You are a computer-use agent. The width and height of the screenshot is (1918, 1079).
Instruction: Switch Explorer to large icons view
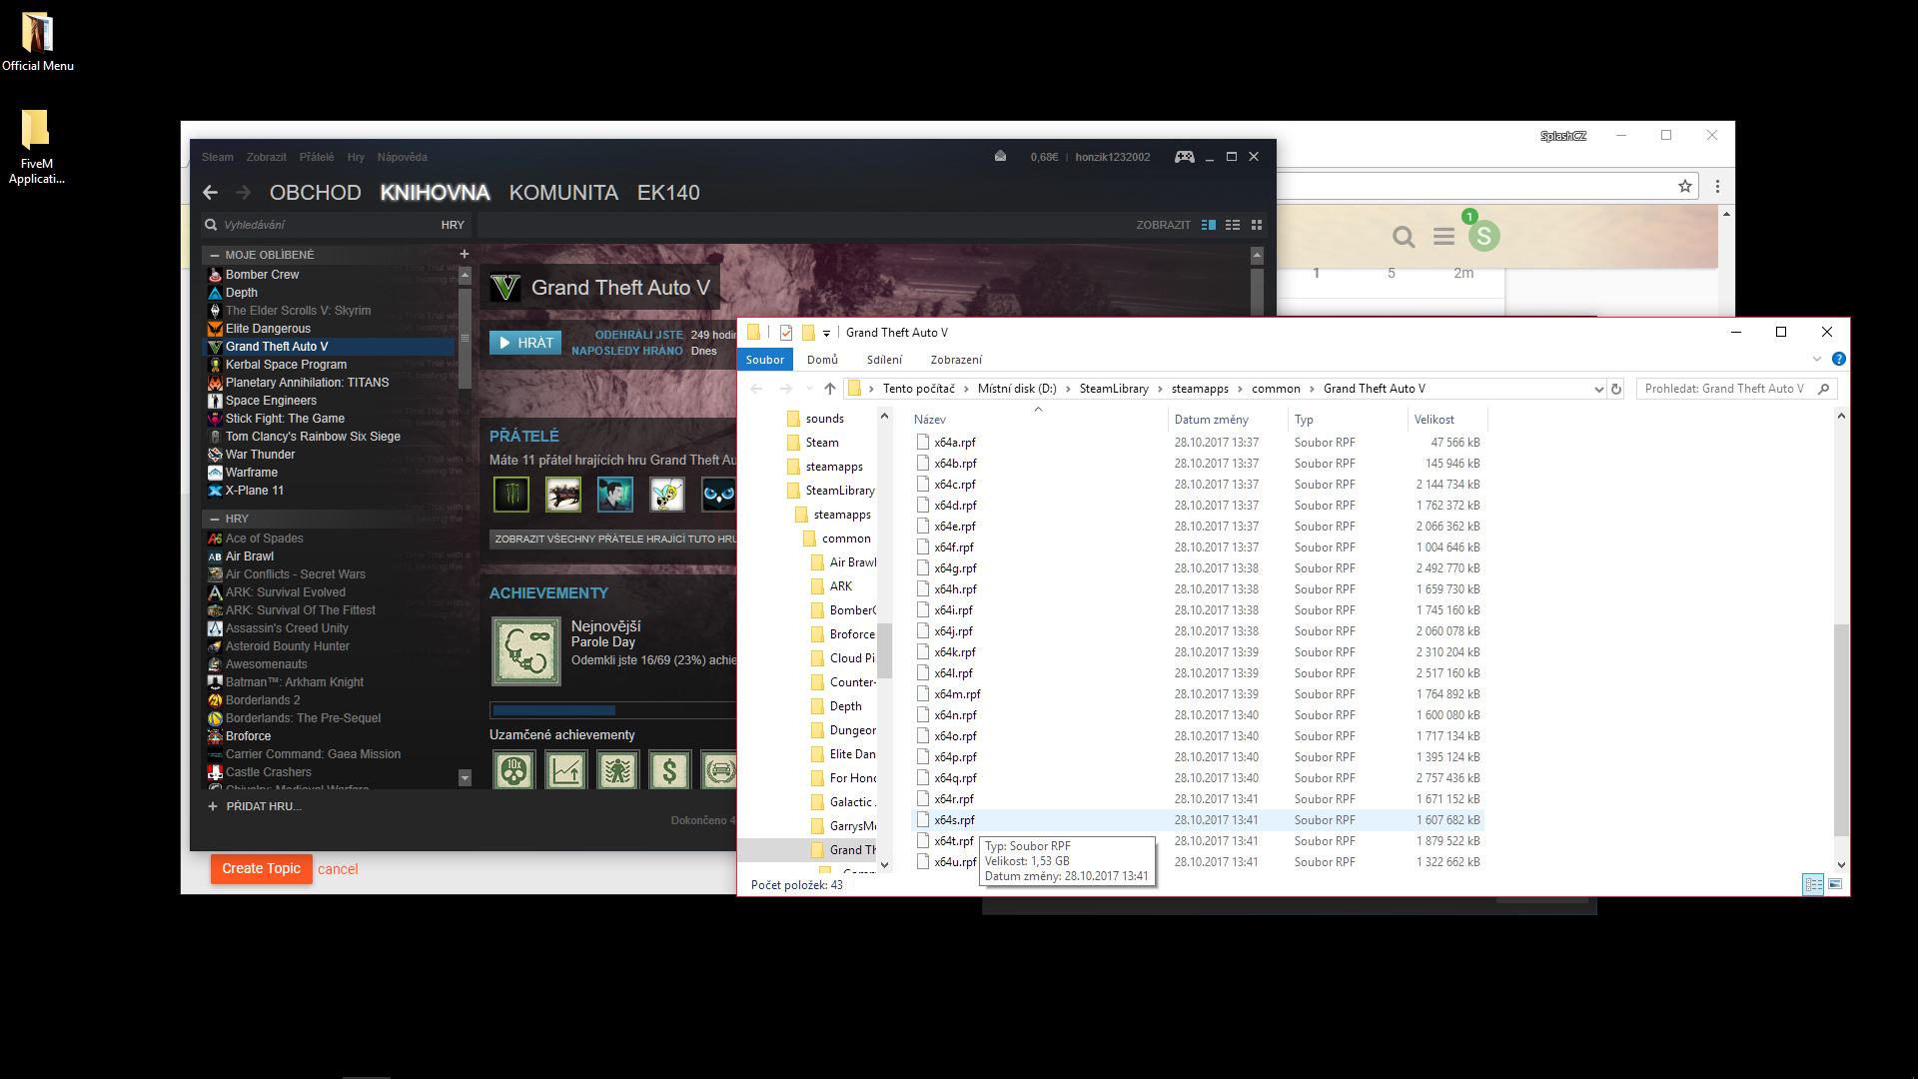(1835, 884)
